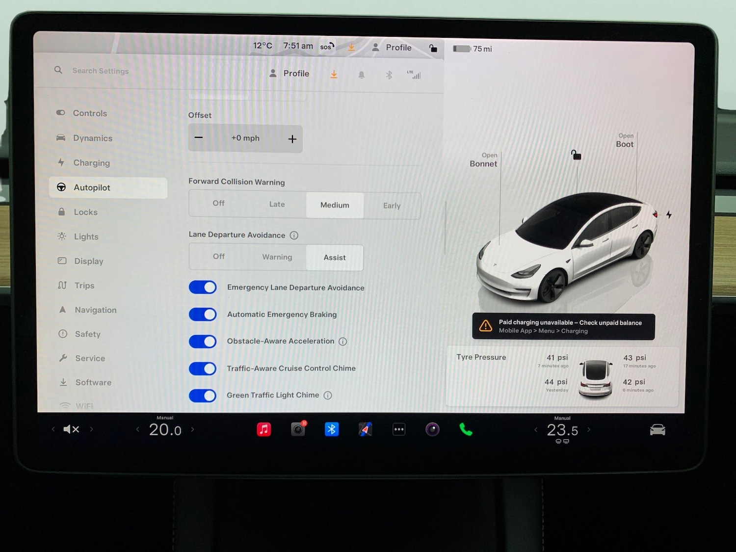Image resolution: width=736 pixels, height=552 pixels.
Task: Open the Boot from the car diagram
Action: click(x=624, y=140)
